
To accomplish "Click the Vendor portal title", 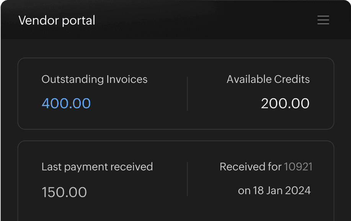I will 57,20.
